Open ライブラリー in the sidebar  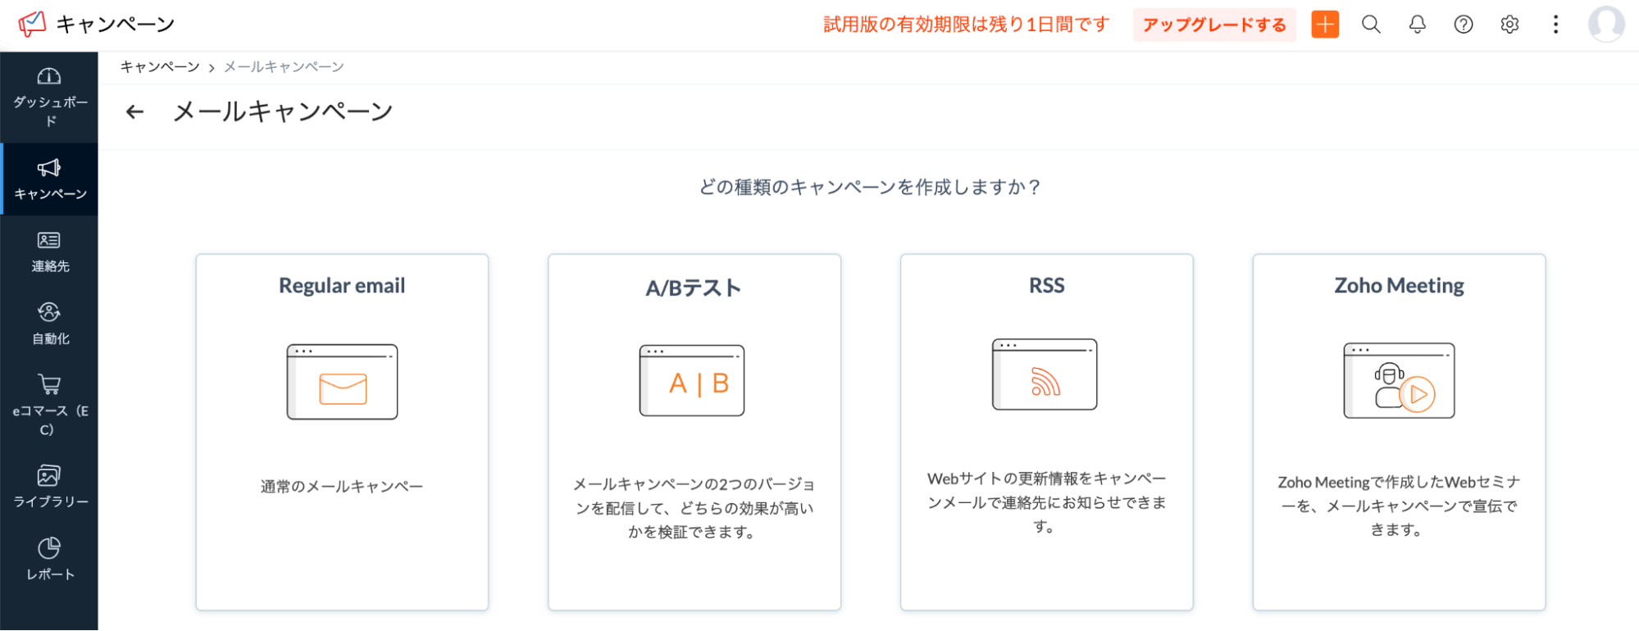(x=49, y=486)
